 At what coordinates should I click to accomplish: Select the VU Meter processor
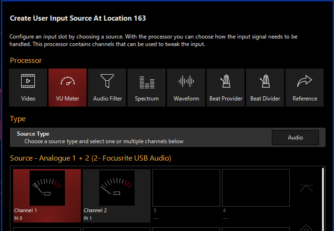pyautogui.click(x=68, y=87)
